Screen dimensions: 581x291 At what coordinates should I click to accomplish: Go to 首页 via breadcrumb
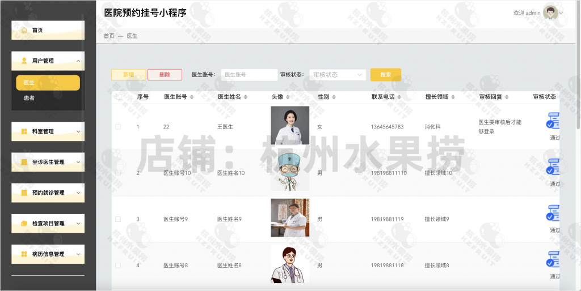[109, 36]
